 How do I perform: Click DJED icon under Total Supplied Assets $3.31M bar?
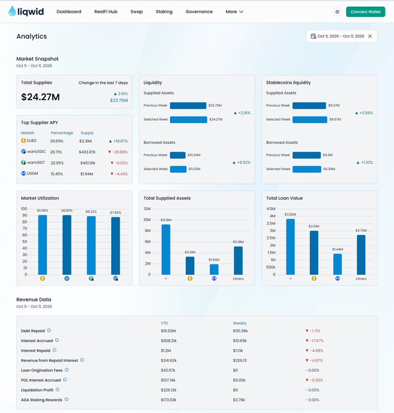click(x=190, y=278)
